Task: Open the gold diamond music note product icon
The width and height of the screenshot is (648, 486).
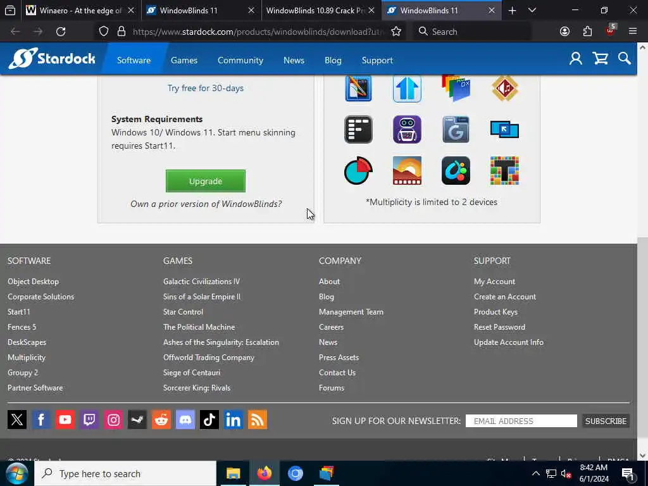Action: tap(504, 88)
